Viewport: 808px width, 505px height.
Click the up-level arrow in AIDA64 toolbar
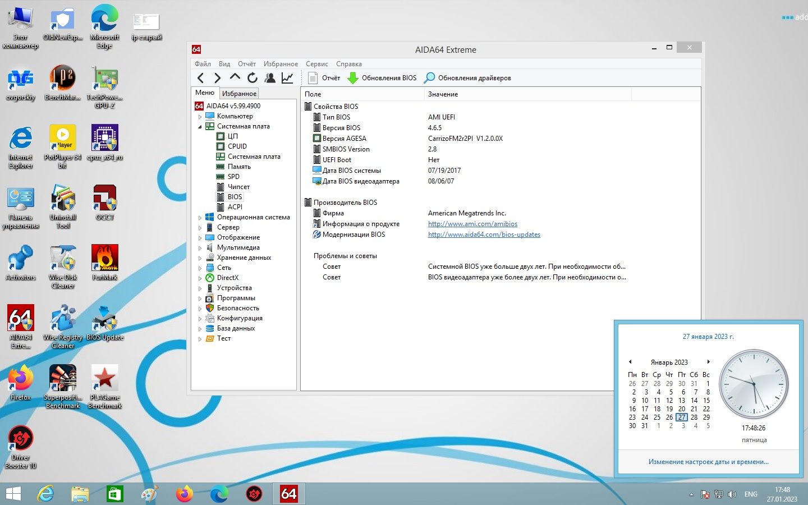pyautogui.click(x=235, y=77)
